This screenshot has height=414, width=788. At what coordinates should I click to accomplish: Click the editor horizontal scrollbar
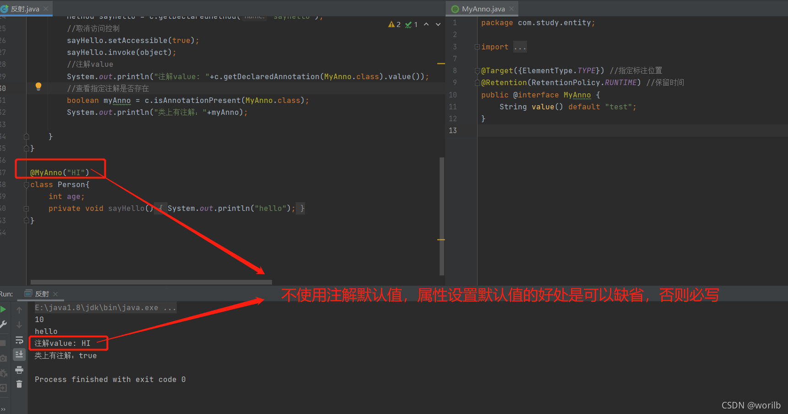151,282
